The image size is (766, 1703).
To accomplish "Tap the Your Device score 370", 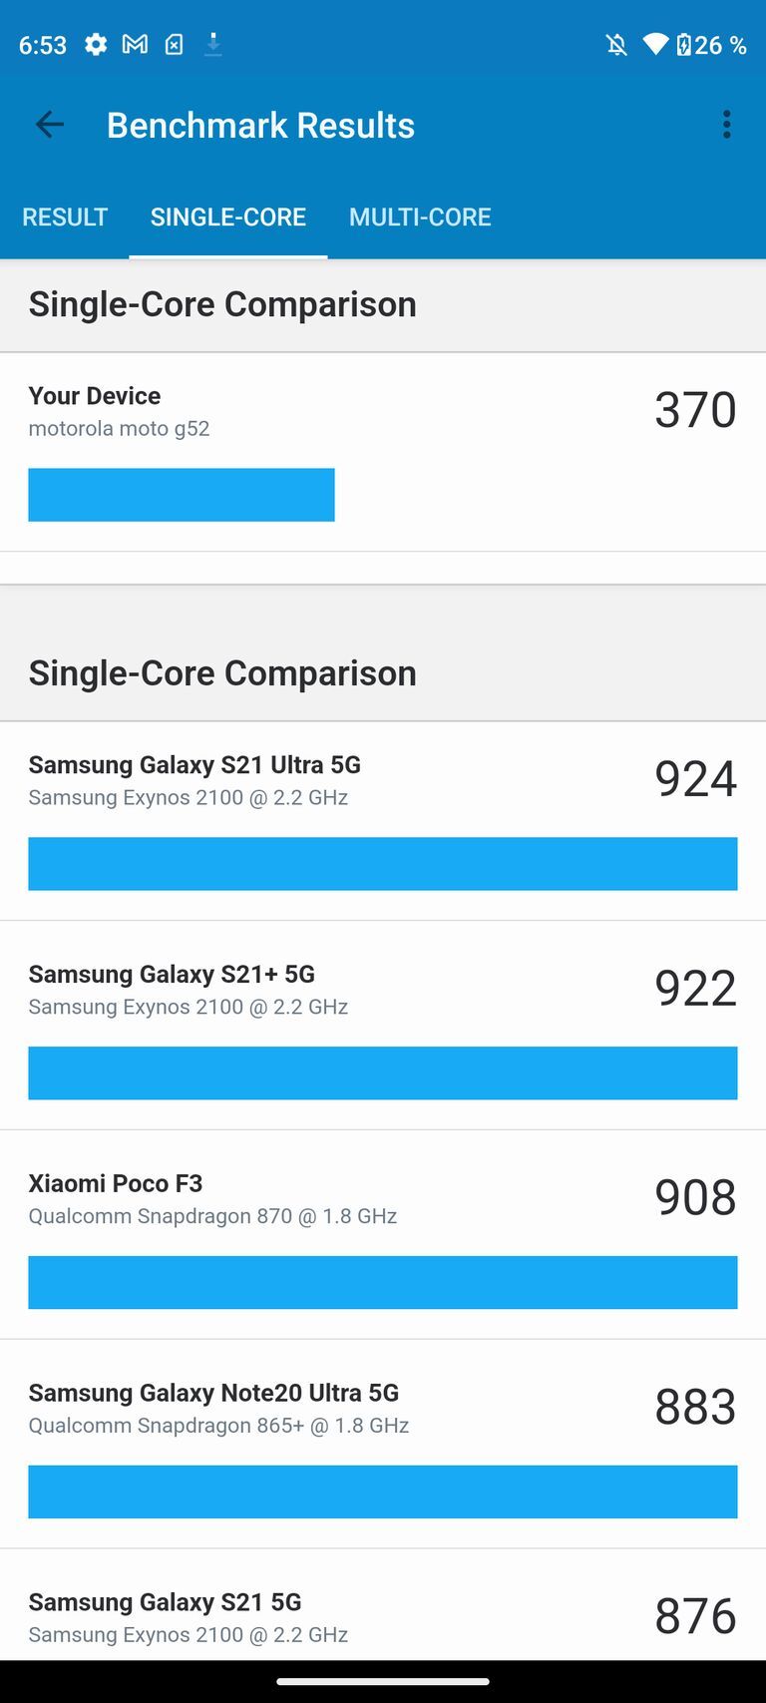I will coord(695,410).
